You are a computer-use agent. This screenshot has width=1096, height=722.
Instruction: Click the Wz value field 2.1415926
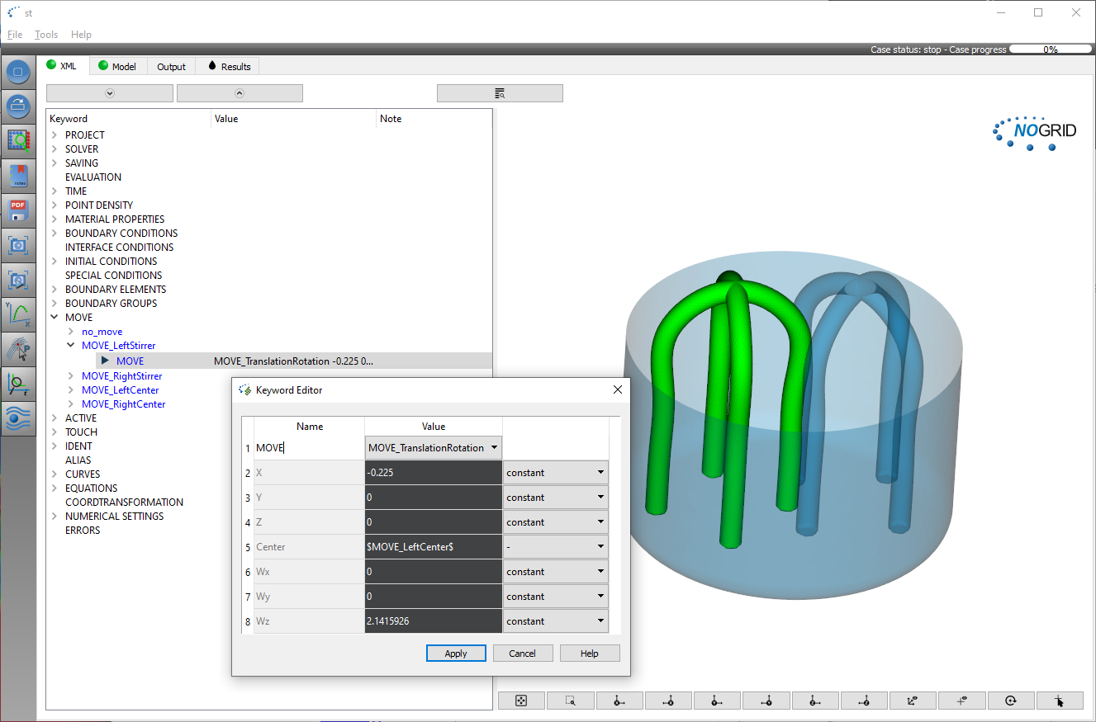coord(434,621)
